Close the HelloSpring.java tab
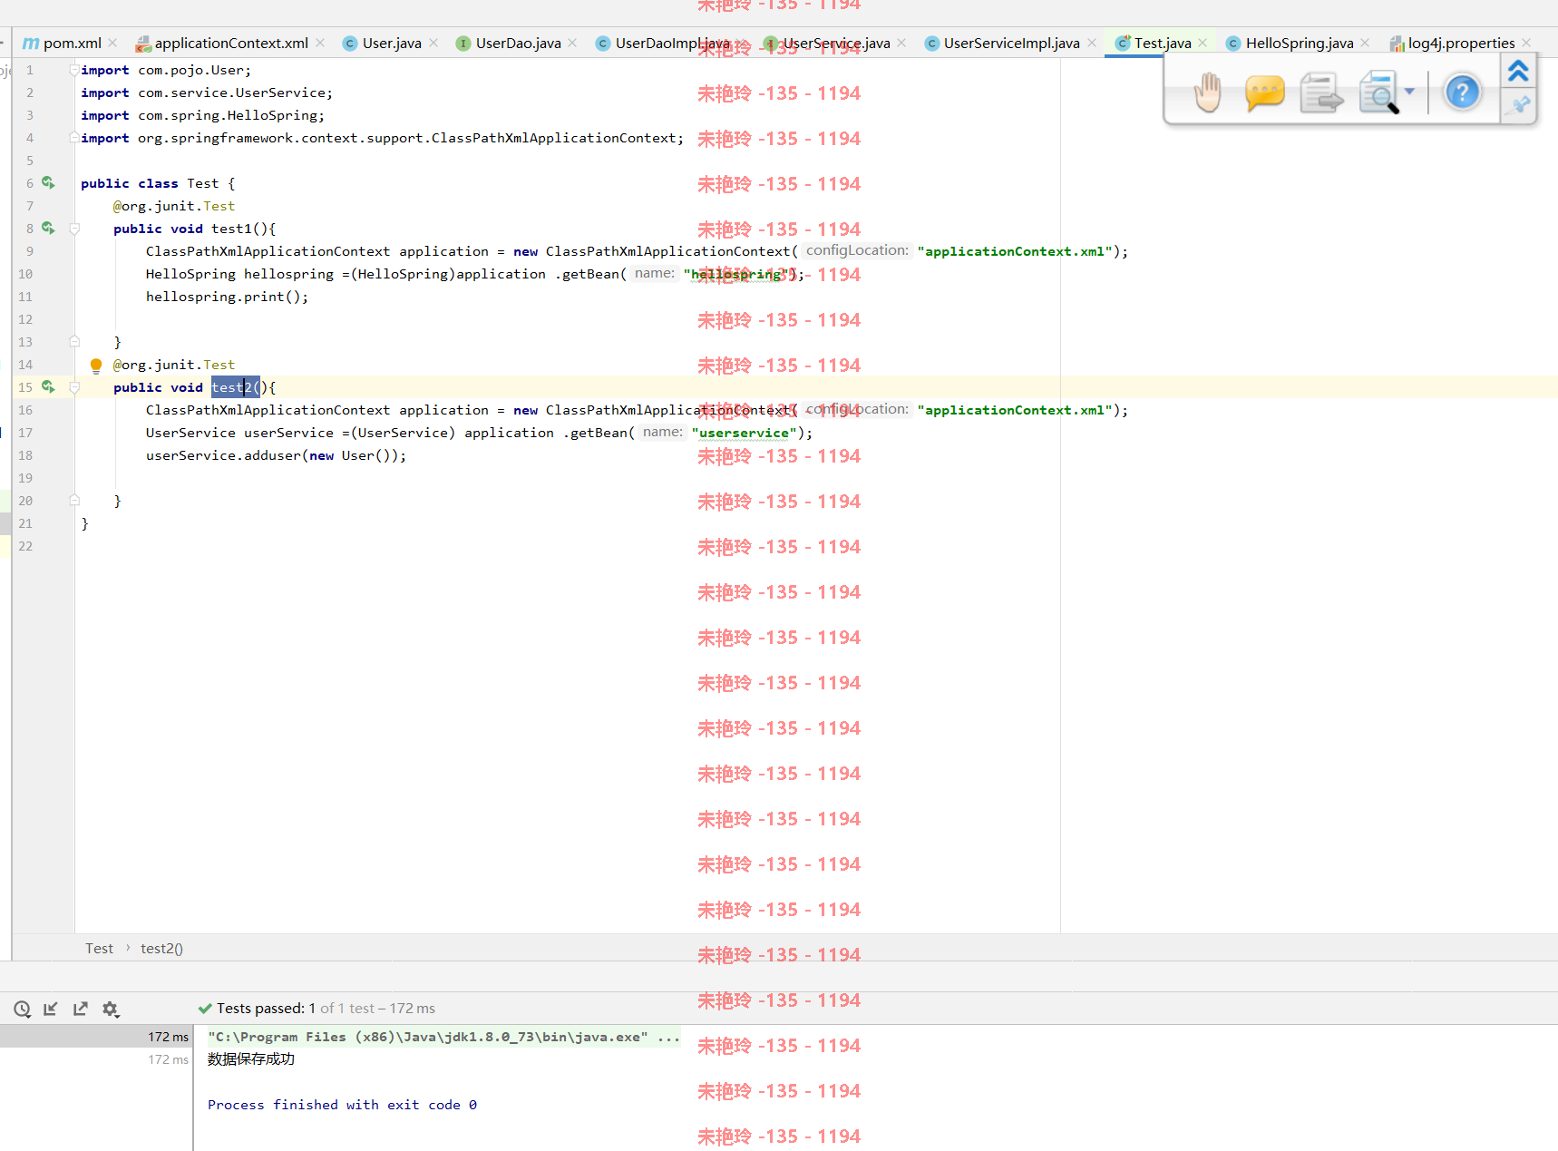Viewport: 1558px width, 1151px height. click(x=1366, y=43)
